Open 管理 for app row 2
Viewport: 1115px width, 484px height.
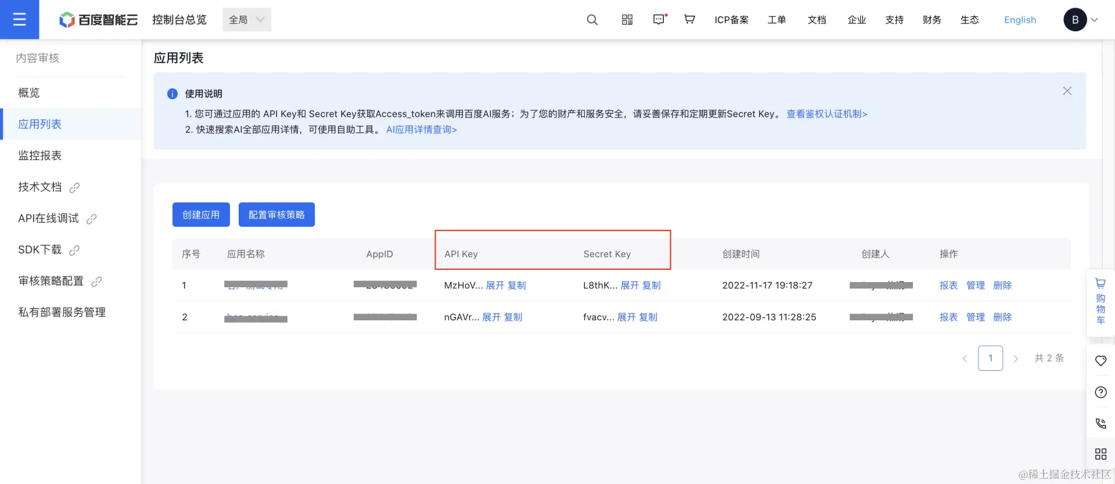tap(976, 317)
